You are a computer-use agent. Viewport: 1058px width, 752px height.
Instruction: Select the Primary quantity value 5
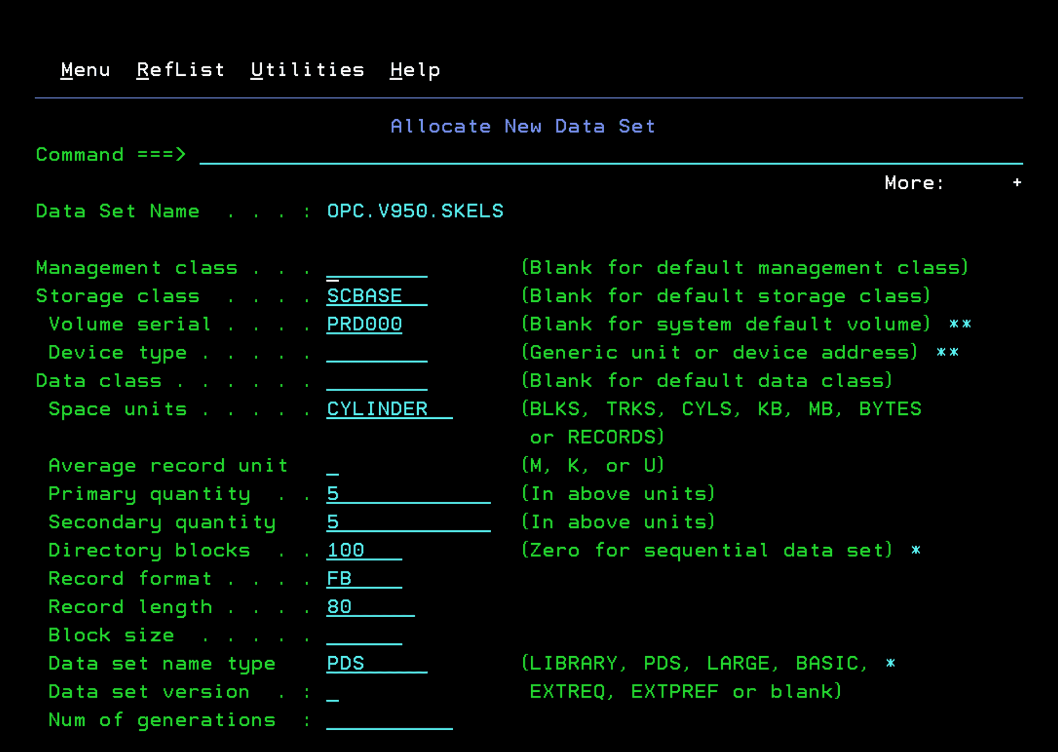332,494
